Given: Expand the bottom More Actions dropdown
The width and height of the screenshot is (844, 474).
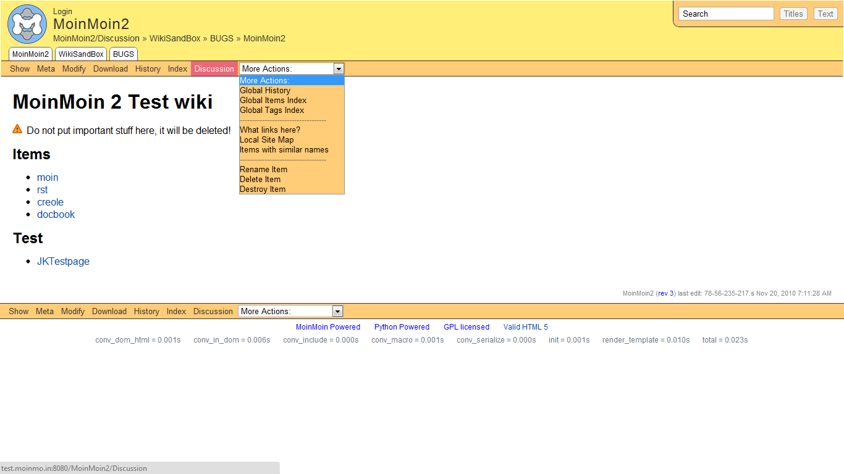Looking at the screenshot, I should pyautogui.click(x=337, y=311).
